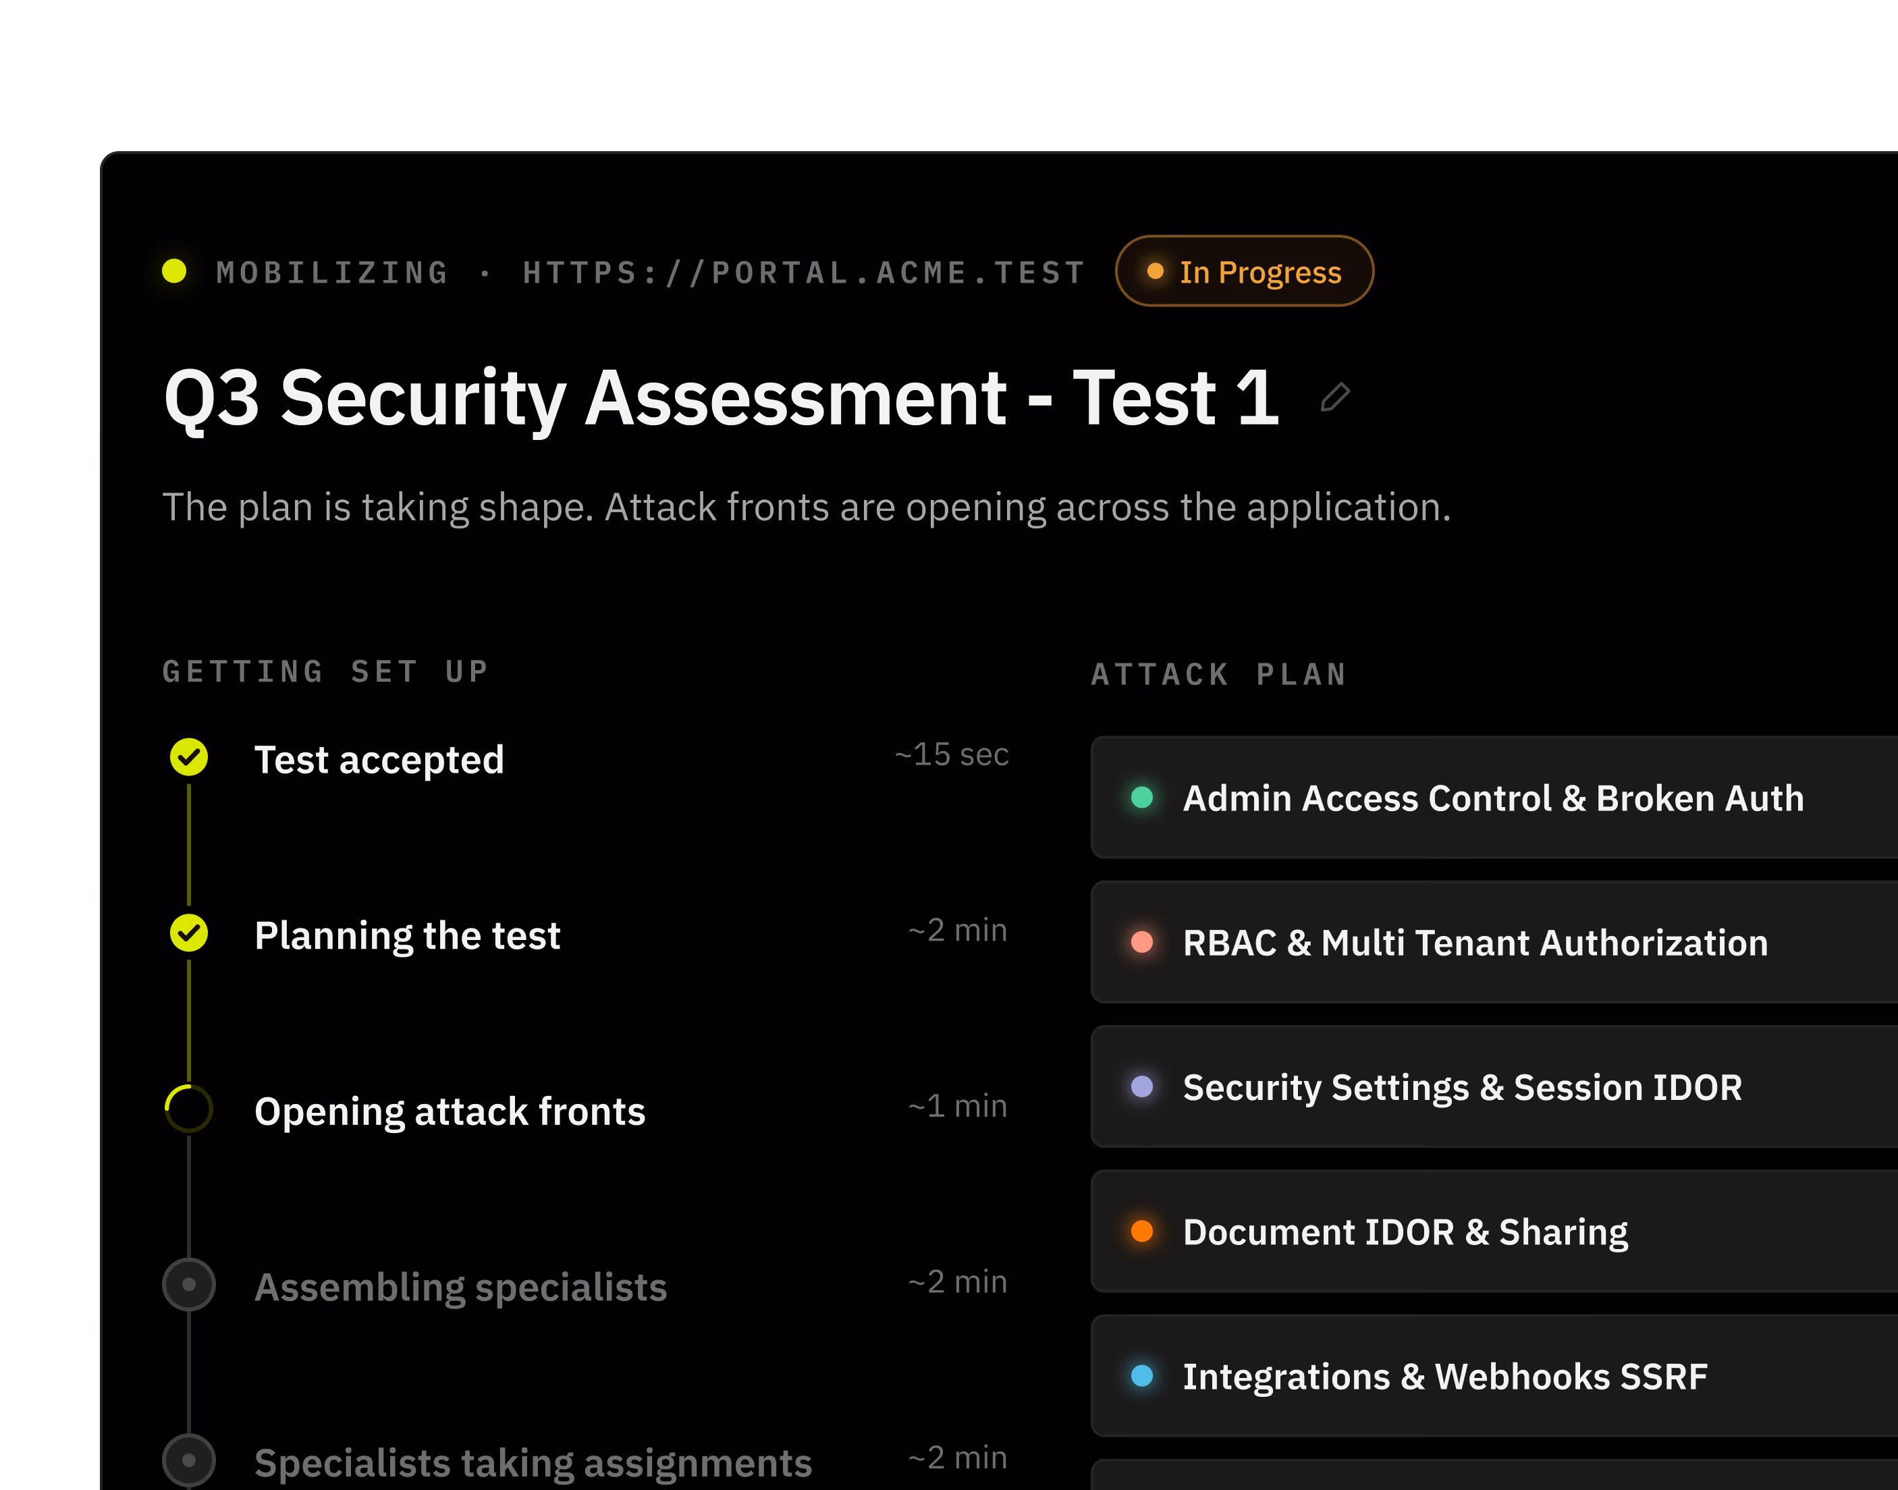Image resolution: width=1898 pixels, height=1490 pixels.
Task: Click the In Progress status badge
Action: (1245, 271)
